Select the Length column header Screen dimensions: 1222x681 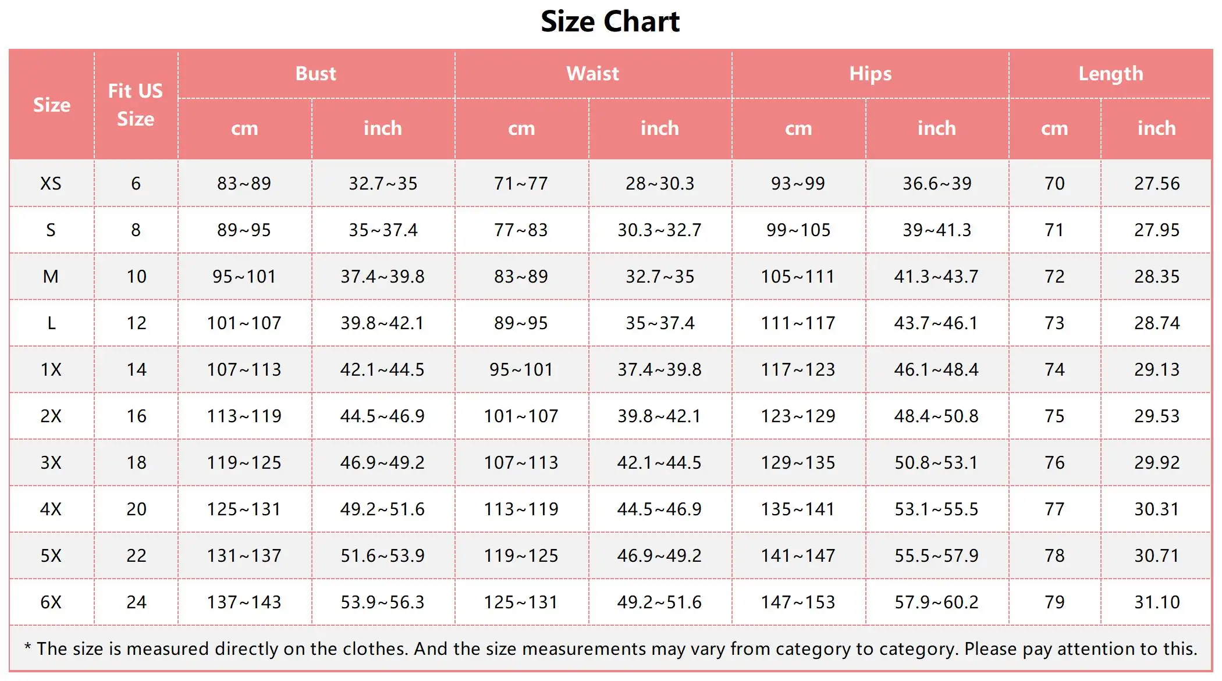pos(1111,74)
